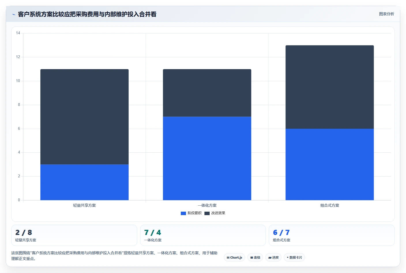
Task: Click the y-axis value 4
Action: point(19,152)
